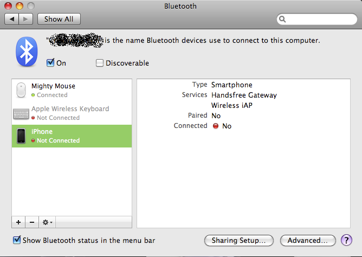The width and height of the screenshot is (362, 257).
Task: Click the Apple Wireless Keyboard icon
Action: [x=21, y=113]
